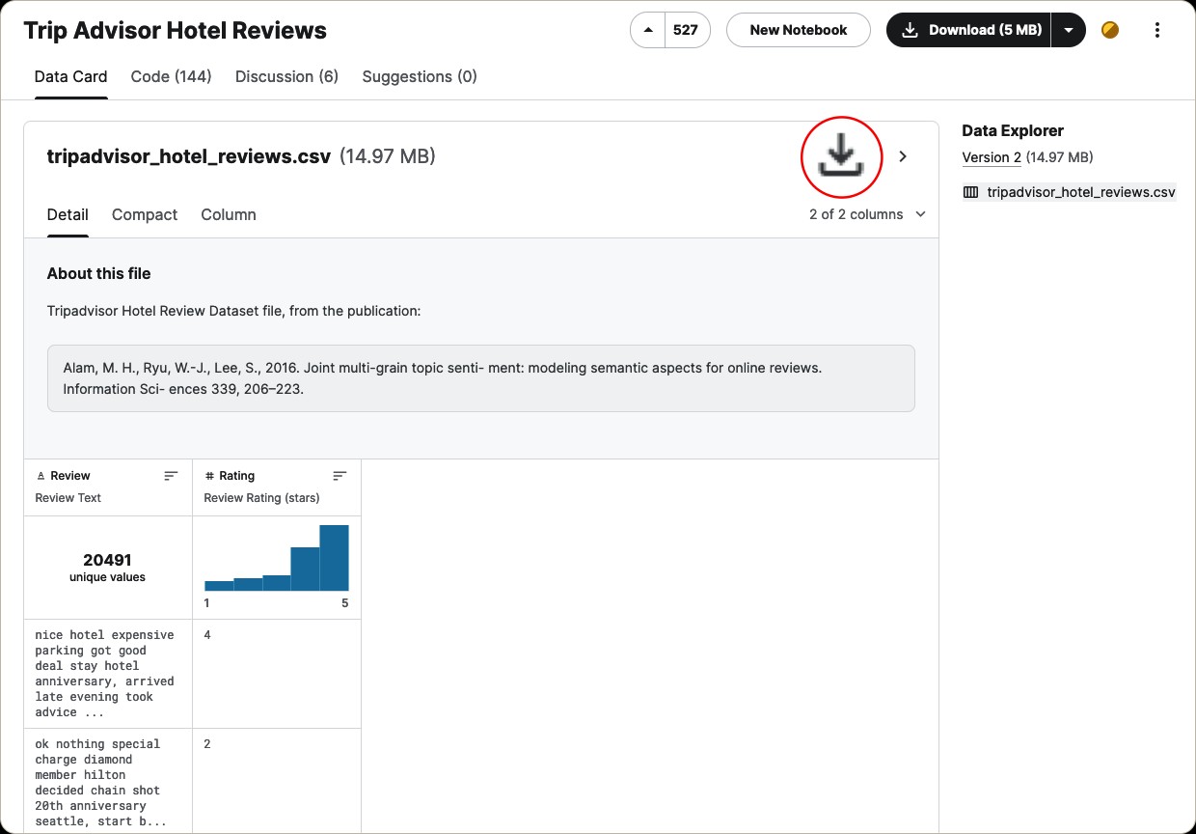Click the 20491 unique values cell

click(x=108, y=568)
